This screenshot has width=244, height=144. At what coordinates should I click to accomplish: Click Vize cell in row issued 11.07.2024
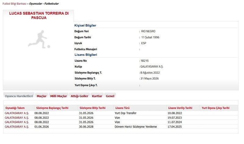[117, 122]
